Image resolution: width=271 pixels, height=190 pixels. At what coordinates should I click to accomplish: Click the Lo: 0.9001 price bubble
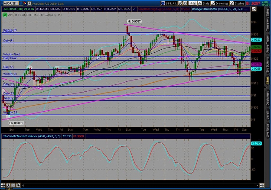point(16,123)
